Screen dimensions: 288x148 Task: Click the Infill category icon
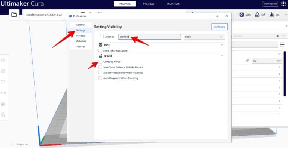[100, 45]
